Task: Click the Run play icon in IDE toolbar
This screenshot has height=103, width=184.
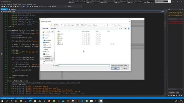Action: (40, 7)
